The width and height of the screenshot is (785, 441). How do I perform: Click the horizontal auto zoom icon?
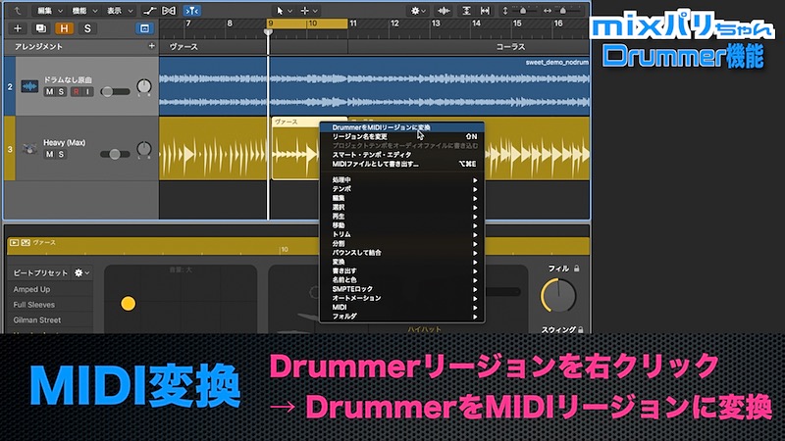(485, 11)
